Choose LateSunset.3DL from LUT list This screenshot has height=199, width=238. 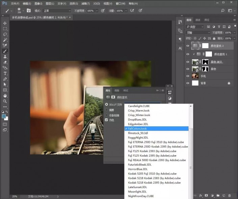pos(156,187)
